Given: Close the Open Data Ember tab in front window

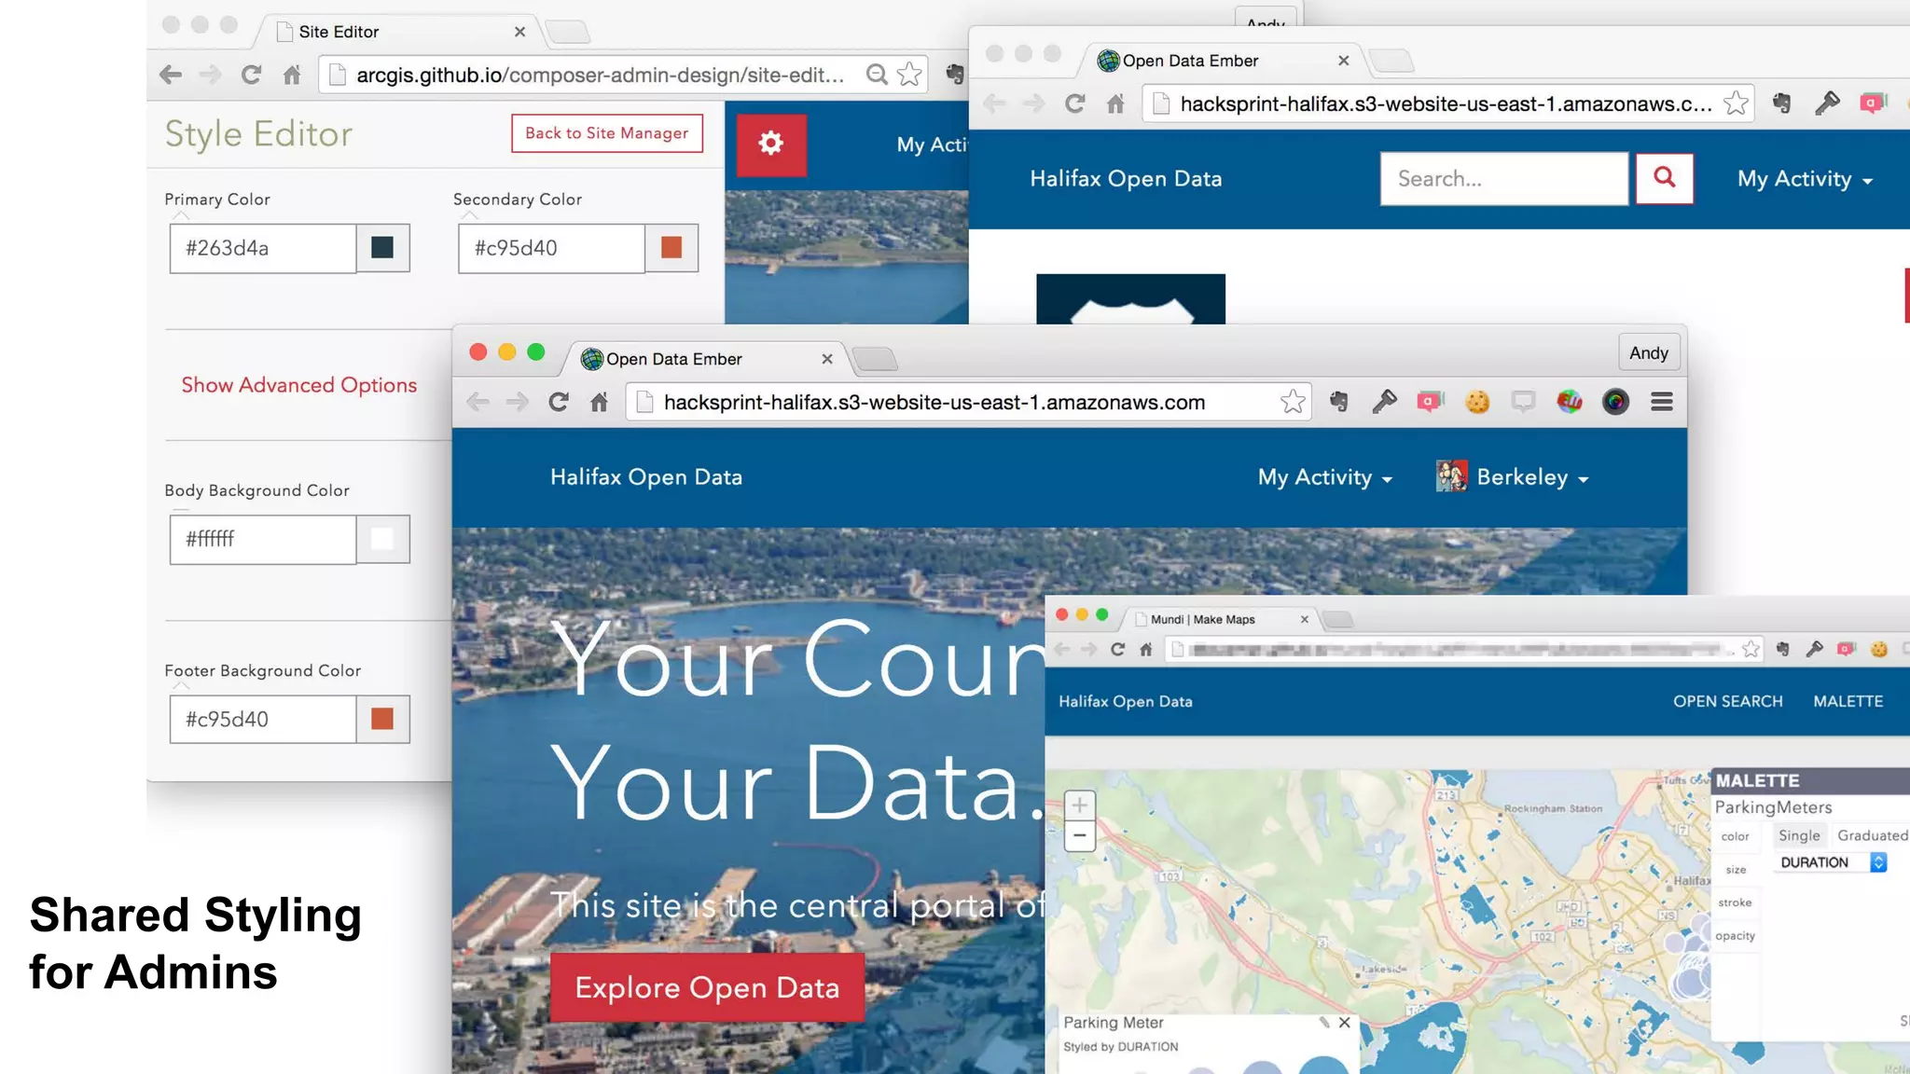Looking at the screenshot, I should (827, 359).
